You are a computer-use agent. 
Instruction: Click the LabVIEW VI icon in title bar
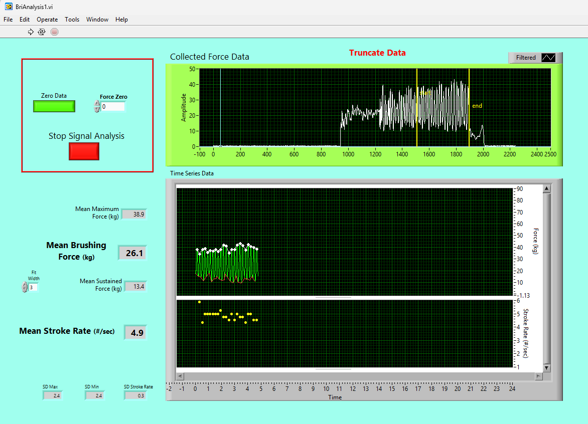point(8,7)
